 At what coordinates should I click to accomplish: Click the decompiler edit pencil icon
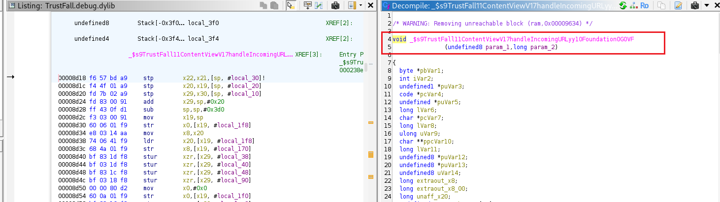coord(678,5)
